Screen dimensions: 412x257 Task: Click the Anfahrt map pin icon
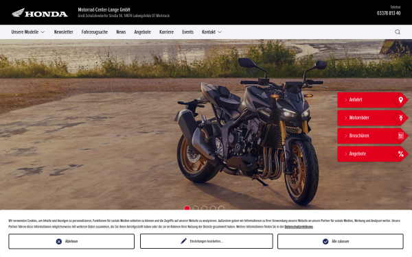(x=401, y=100)
